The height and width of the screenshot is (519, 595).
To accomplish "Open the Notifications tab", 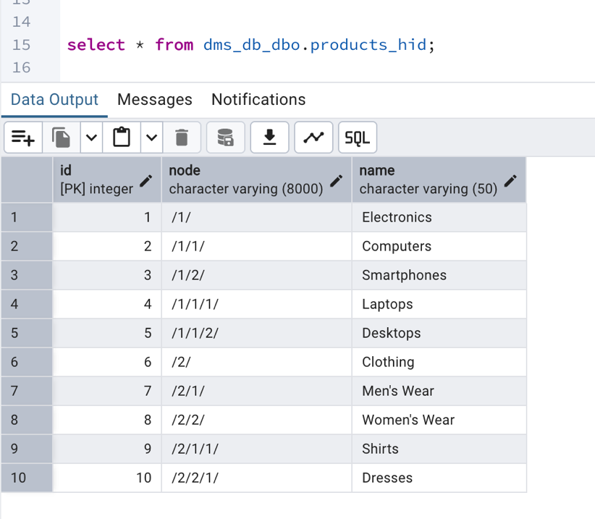I will 258,100.
